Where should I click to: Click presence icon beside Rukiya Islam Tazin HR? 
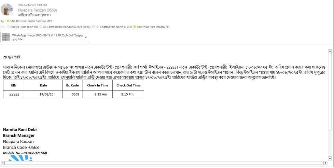point(8,27)
